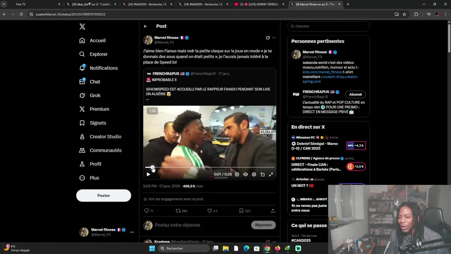Click the 1.00 playback speed badge
This screenshot has width=451, height=254.
152,111
